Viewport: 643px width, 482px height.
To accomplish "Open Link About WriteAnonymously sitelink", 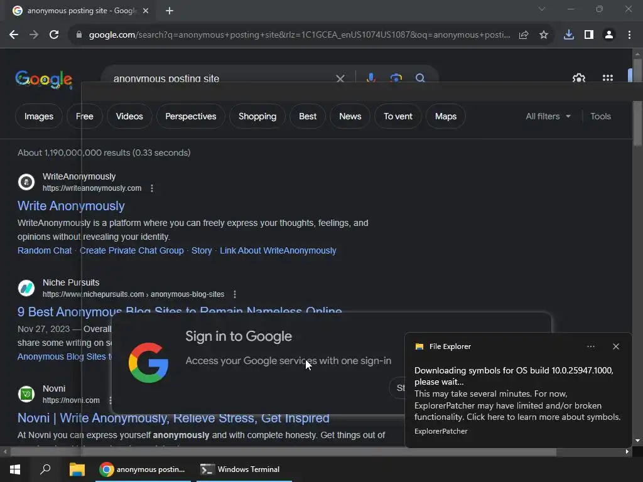I will [x=278, y=250].
